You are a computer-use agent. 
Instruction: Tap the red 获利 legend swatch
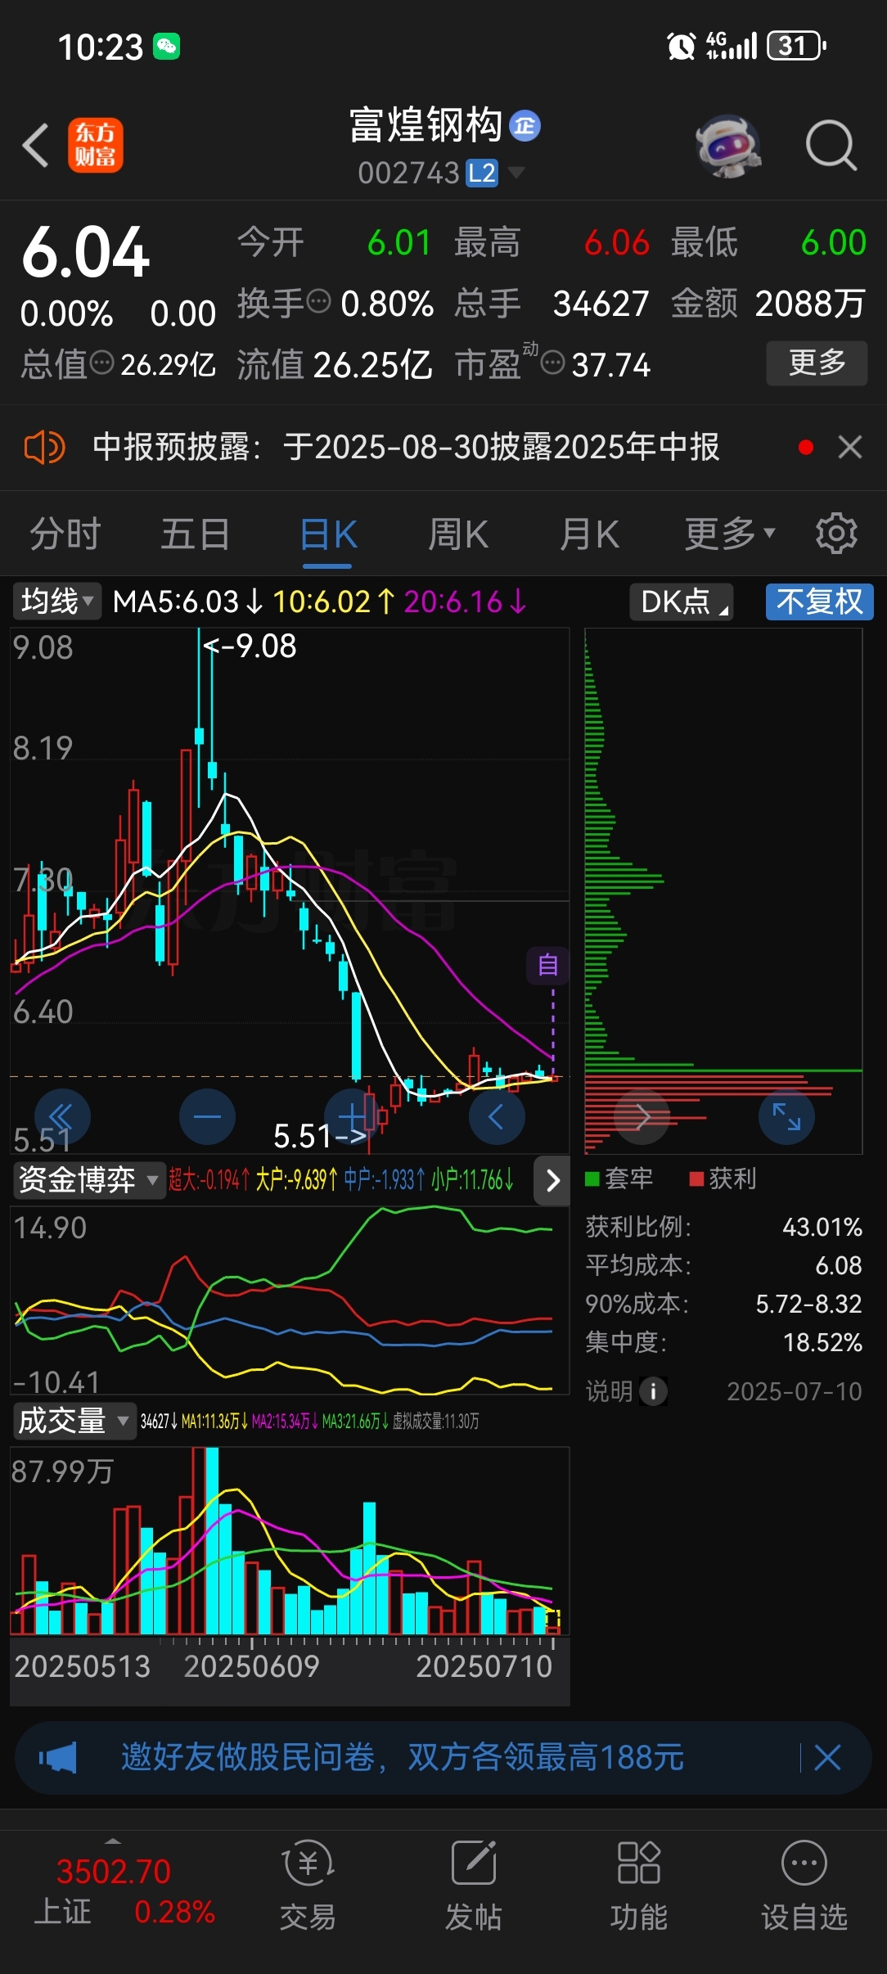click(x=696, y=1179)
